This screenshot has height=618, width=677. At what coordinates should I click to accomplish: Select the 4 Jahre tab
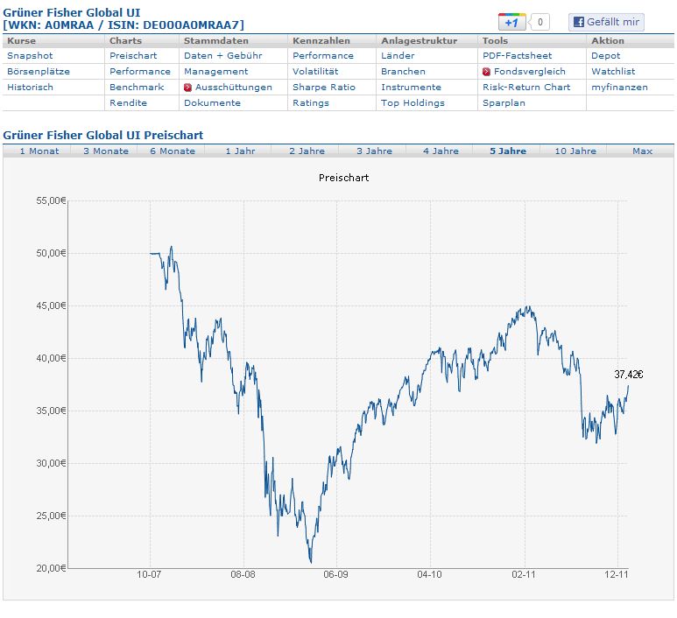(441, 151)
